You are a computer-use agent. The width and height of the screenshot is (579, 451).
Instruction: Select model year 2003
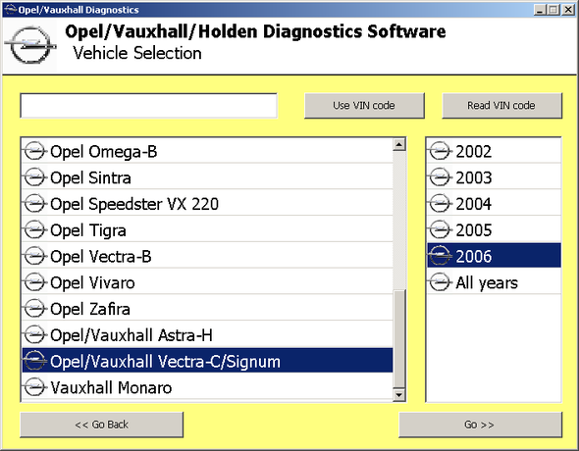[494, 177]
